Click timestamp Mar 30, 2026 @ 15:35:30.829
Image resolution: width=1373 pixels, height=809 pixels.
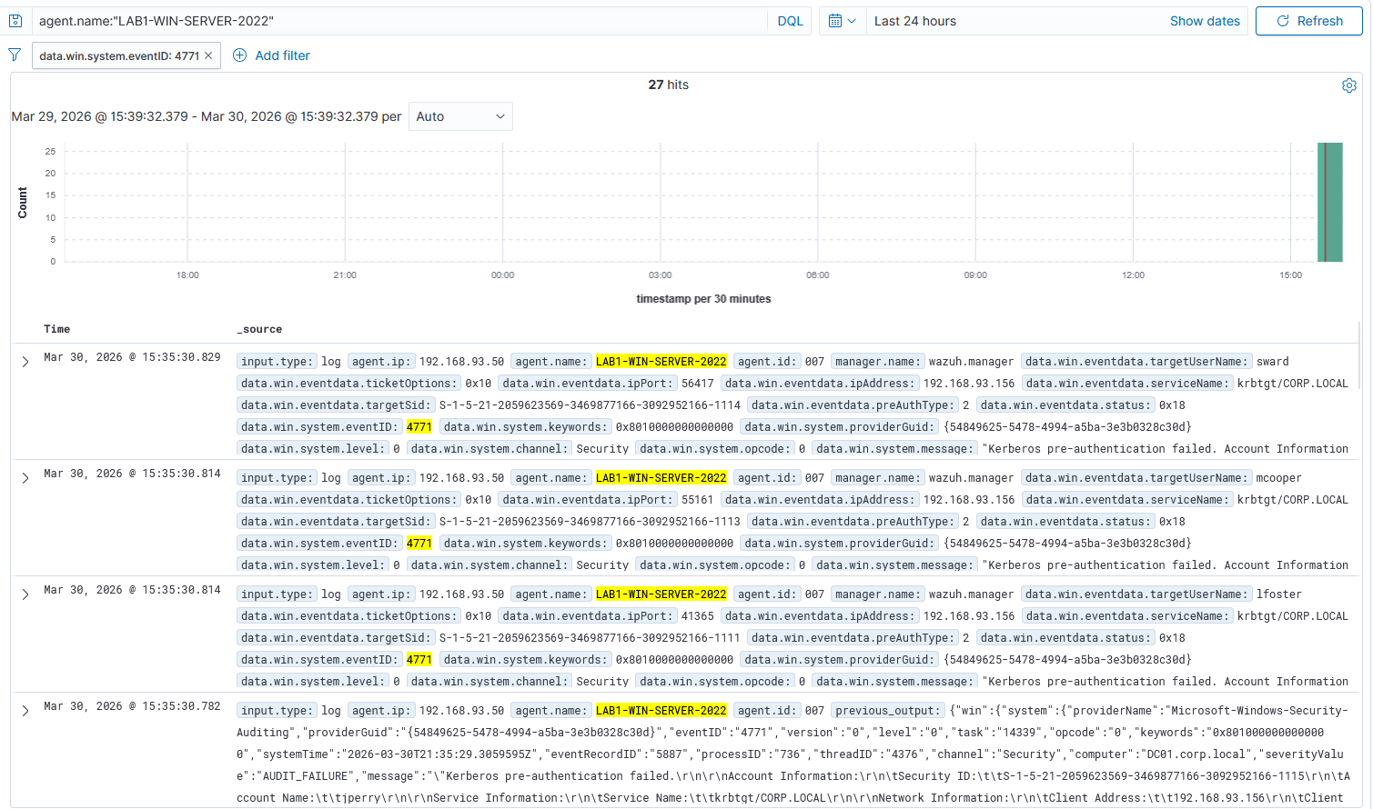[132, 357]
